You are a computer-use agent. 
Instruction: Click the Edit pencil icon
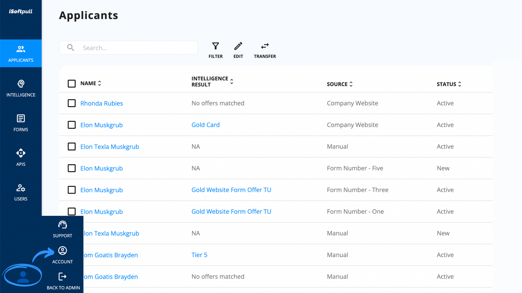(x=238, y=46)
